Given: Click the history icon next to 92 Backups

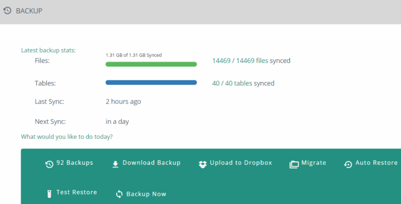Looking at the screenshot, I should [49, 164].
